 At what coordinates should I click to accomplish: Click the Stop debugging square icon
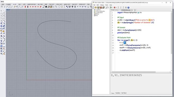[126, 8]
